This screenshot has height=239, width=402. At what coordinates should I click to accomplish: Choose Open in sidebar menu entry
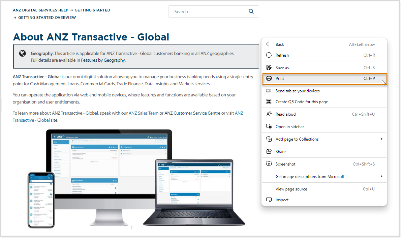pos(289,126)
